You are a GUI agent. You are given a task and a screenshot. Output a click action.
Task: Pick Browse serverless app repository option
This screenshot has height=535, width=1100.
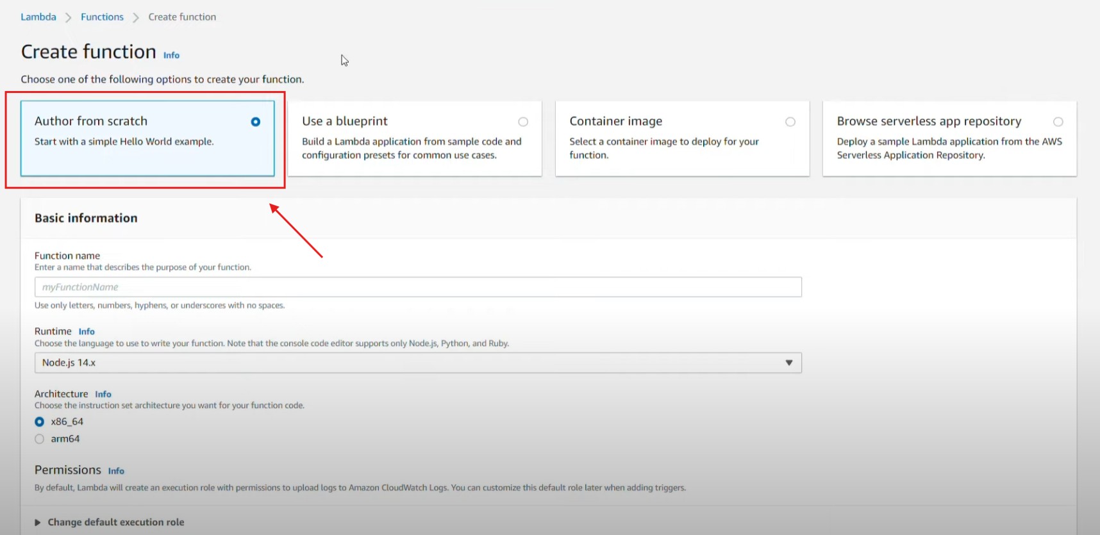point(1058,122)
